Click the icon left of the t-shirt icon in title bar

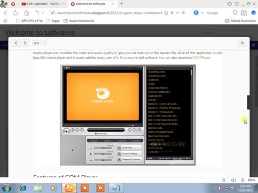point(230,4)
